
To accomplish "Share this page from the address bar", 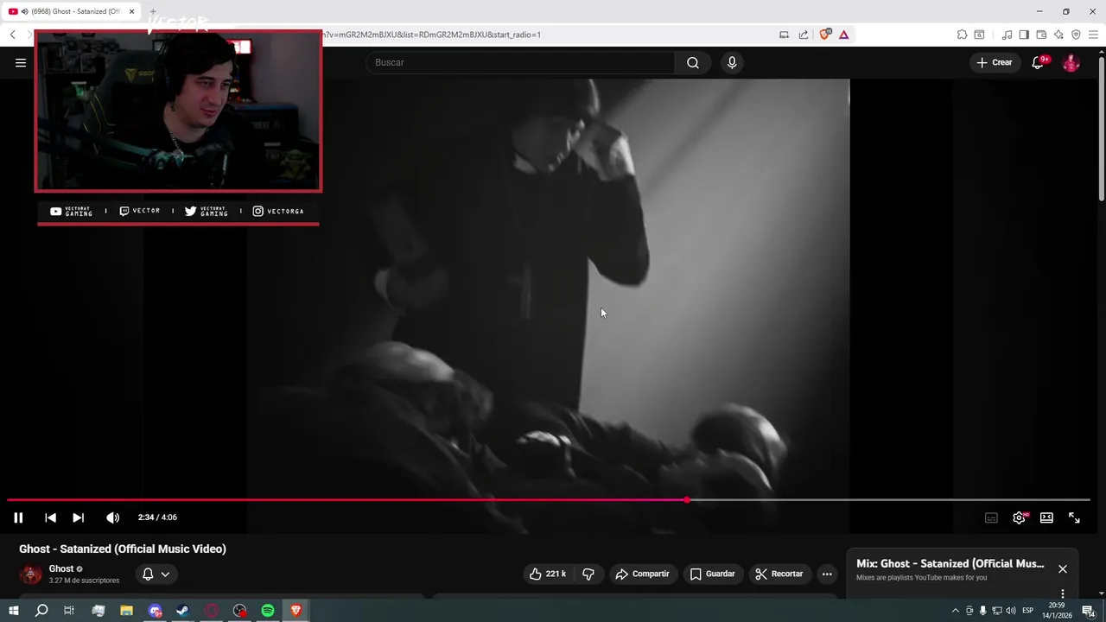I will click(x=804, y=35).
